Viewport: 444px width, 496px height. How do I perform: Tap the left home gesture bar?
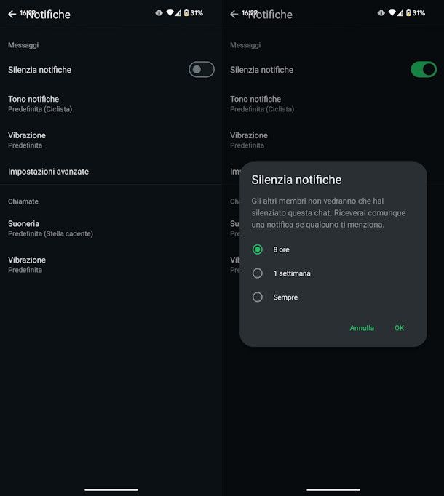111,489
